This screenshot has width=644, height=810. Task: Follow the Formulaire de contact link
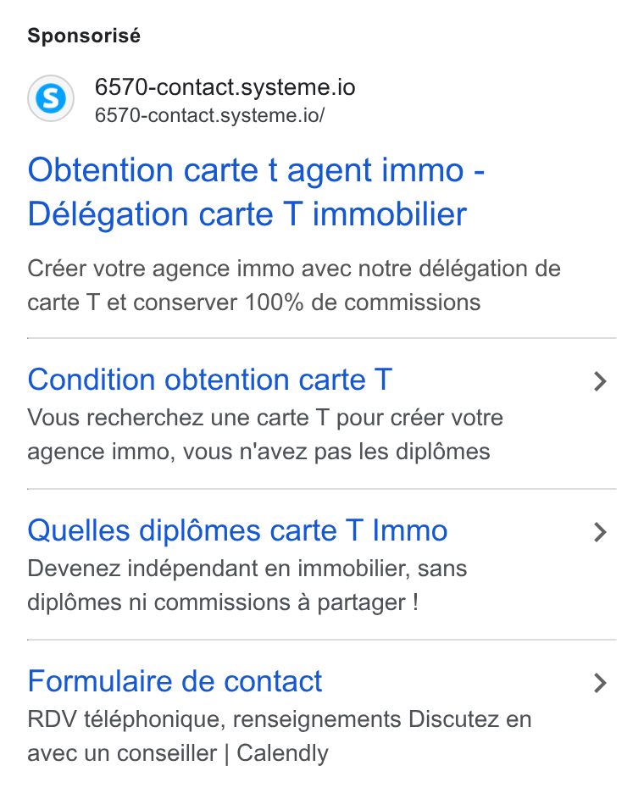coord(175,681)
